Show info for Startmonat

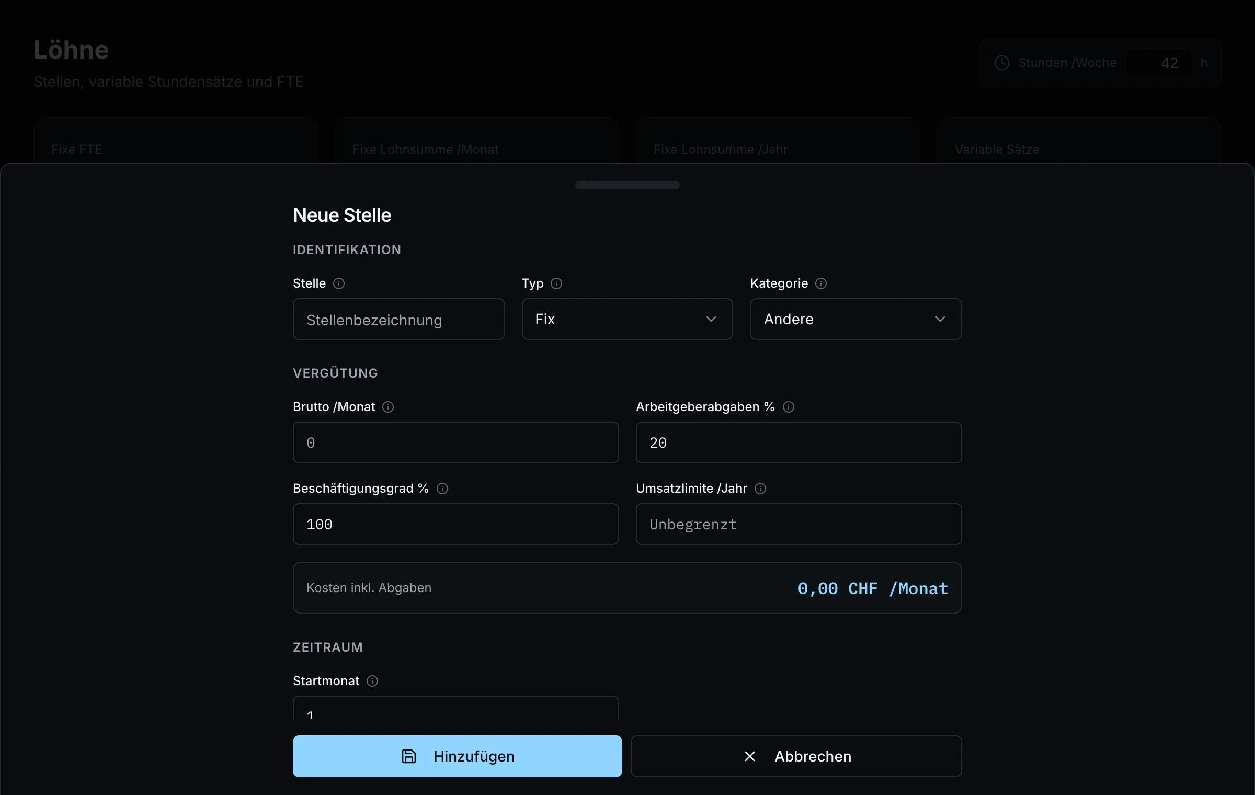372,681
